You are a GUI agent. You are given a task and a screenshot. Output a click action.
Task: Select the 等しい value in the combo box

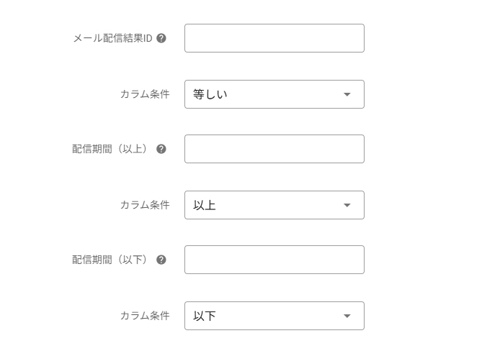point(210,94)
